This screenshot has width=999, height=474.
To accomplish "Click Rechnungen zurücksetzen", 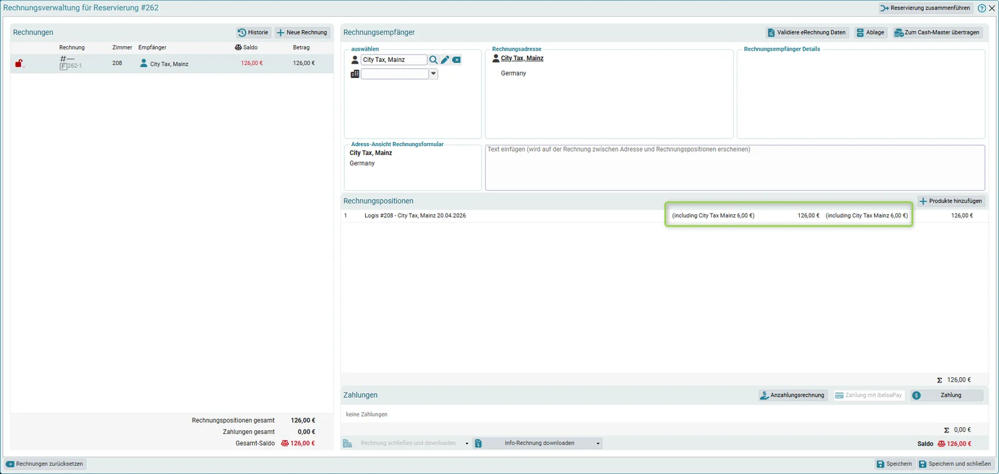I will [44, 464].
